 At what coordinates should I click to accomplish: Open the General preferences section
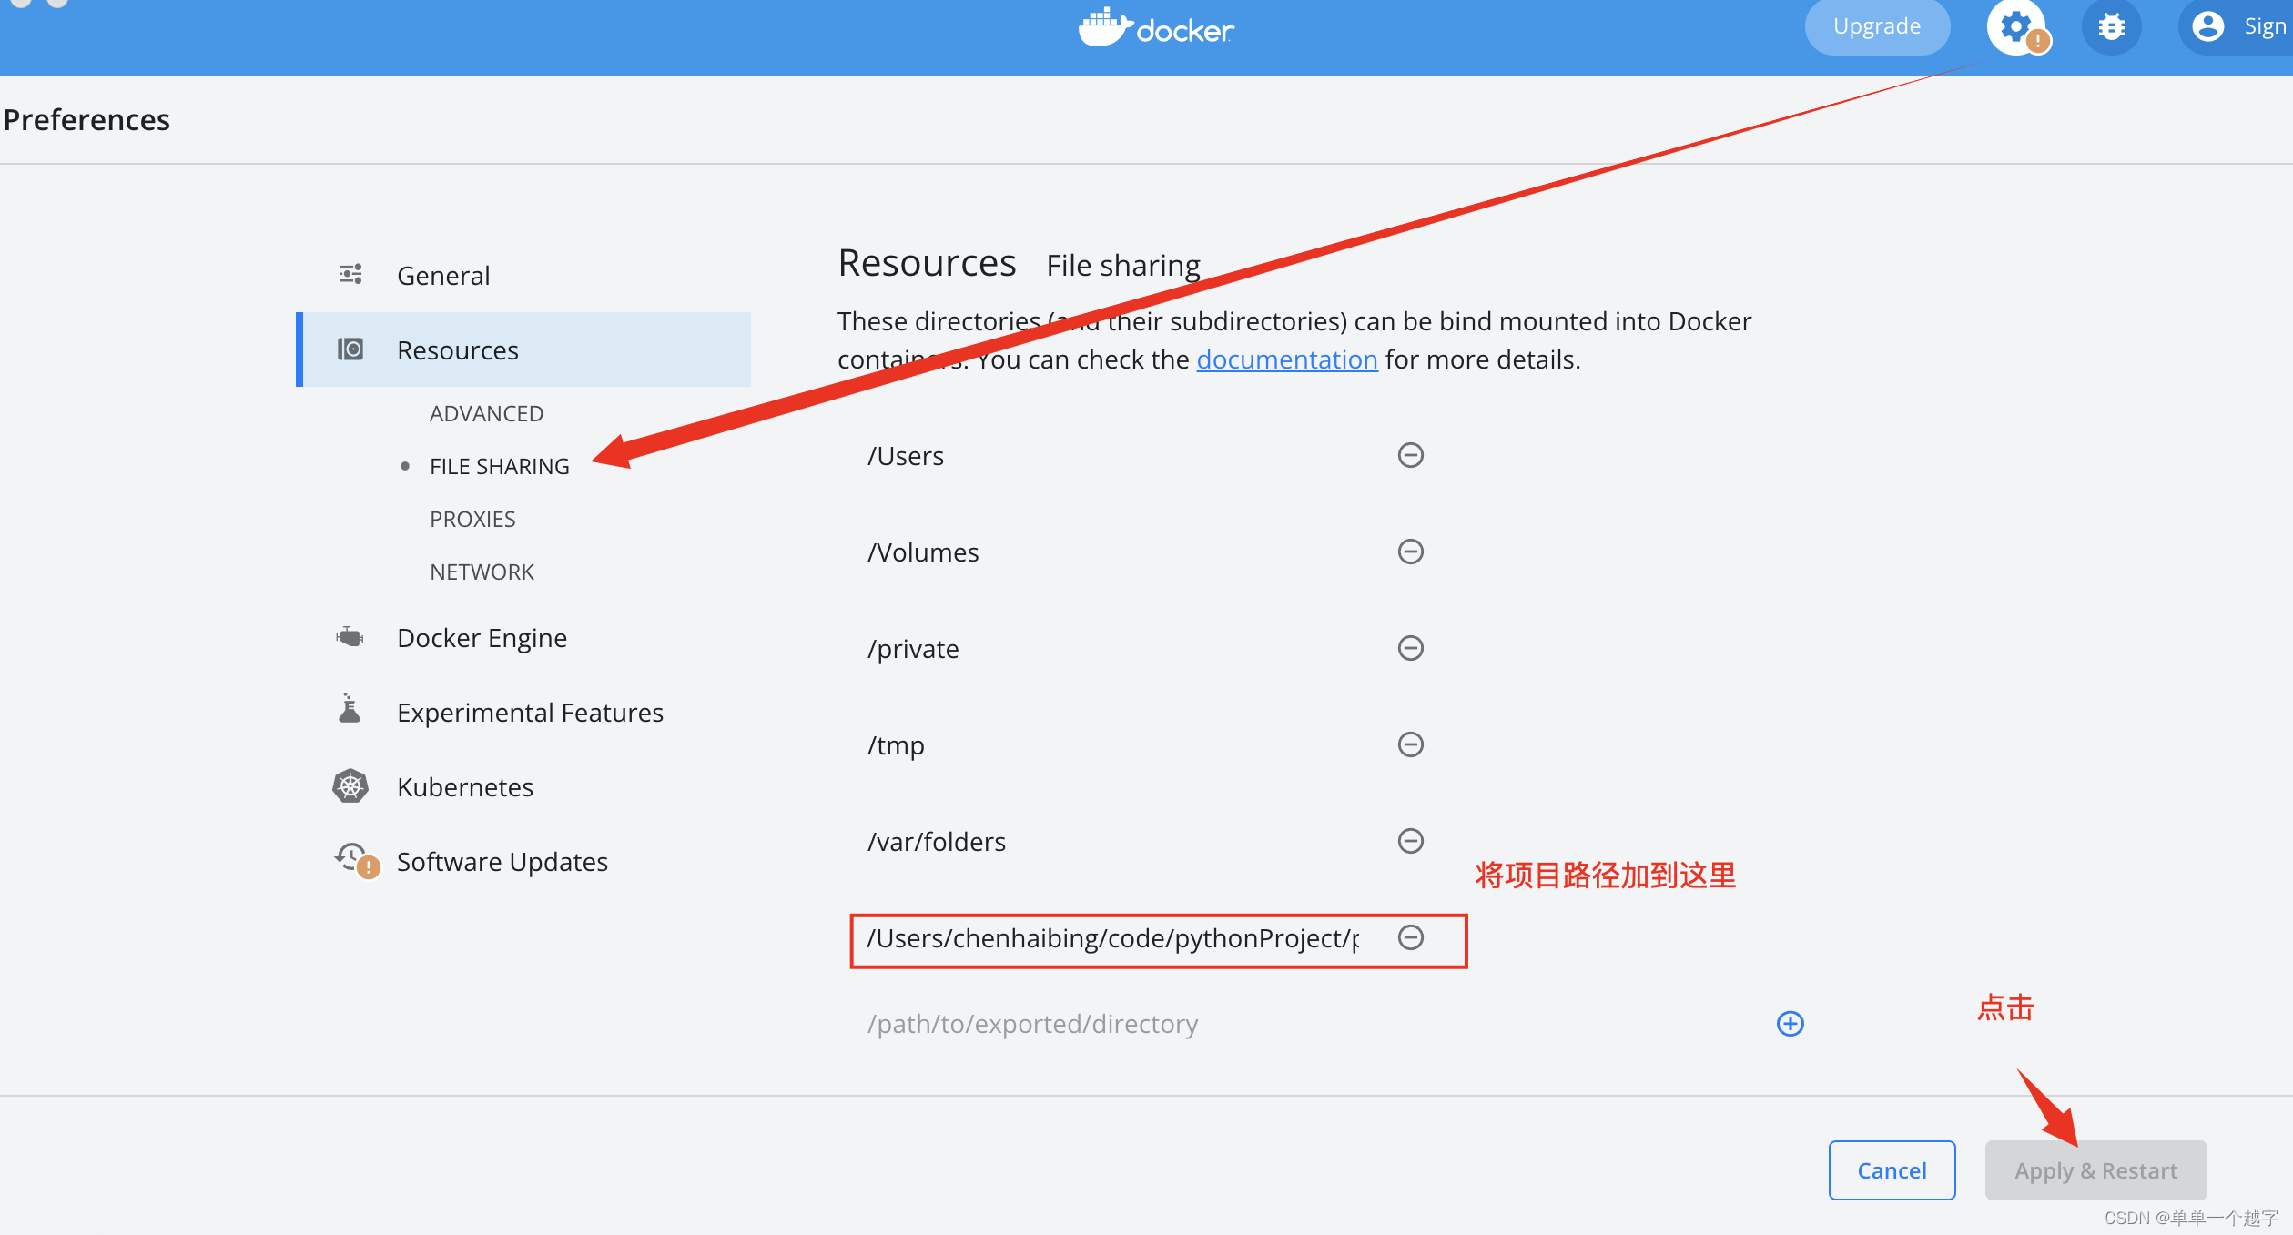(524, 275)
